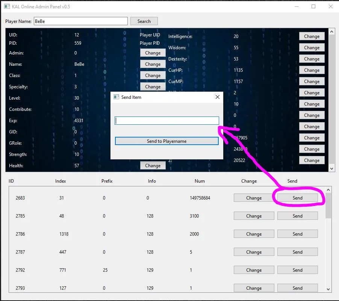Click the Index value 447
The width and height of the screenshot is (339, 301).
[63, 252]
